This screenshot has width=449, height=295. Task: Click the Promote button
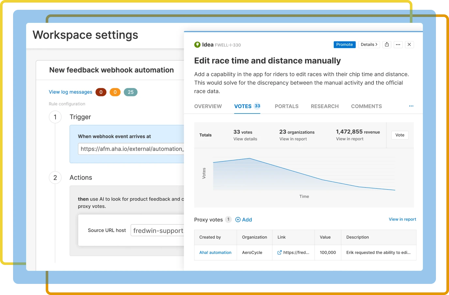tap(345, 44)
